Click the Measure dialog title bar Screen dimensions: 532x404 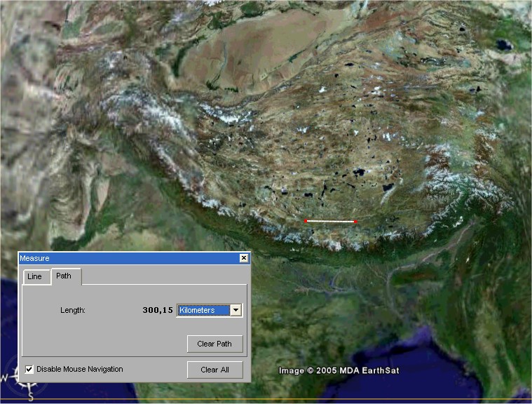(126, 258)
